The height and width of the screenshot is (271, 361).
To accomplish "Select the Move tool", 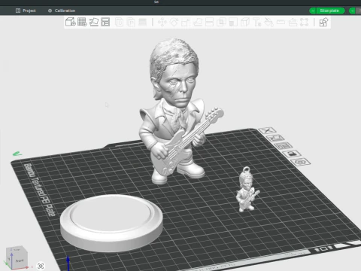I will (162, 23).
